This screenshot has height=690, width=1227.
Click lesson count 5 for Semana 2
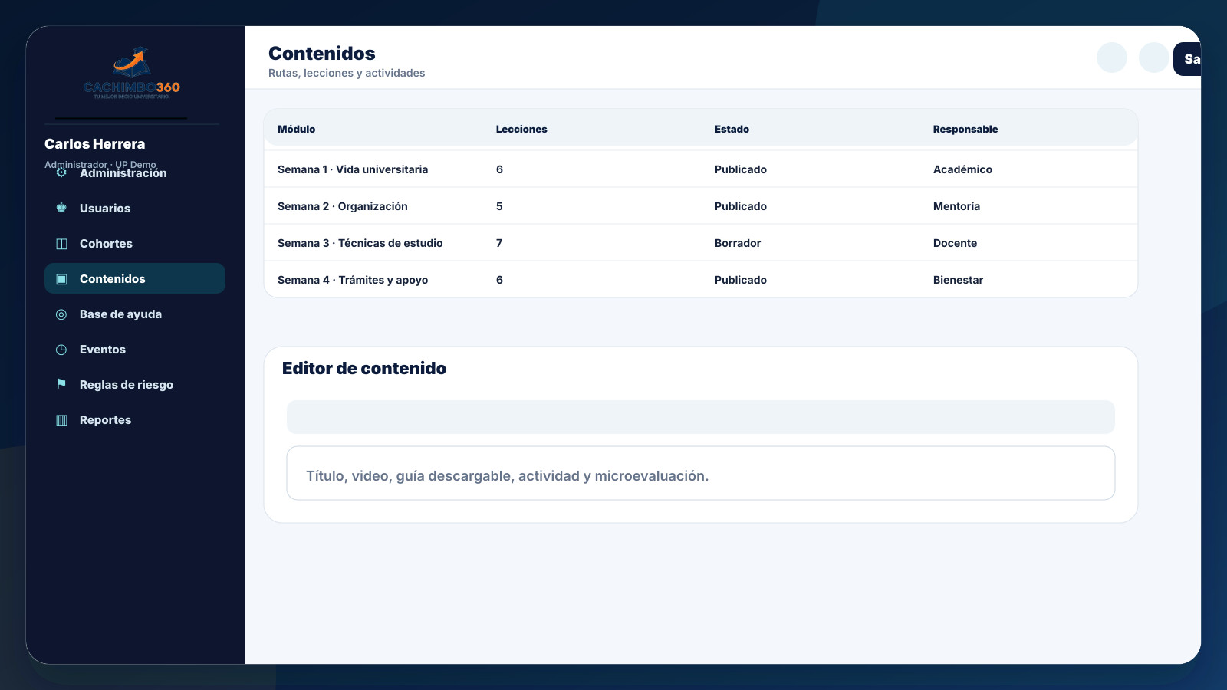499,206
